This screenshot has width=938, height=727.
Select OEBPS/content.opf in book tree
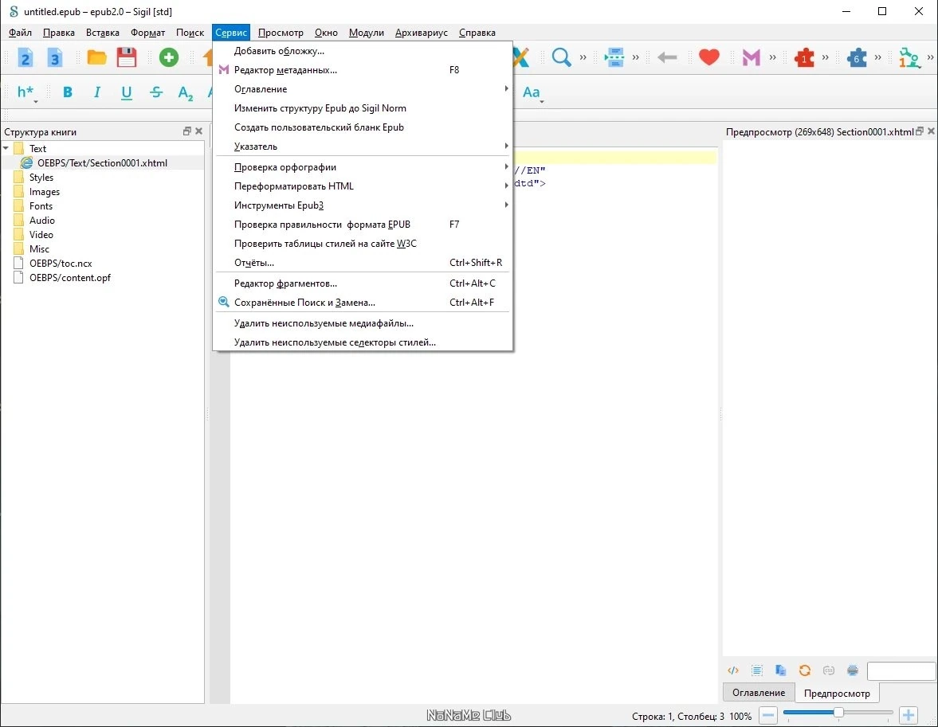[x=70, y=277]
